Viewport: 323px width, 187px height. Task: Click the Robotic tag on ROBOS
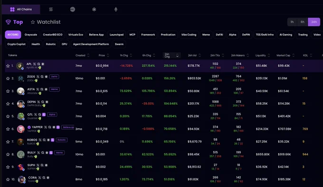[x=62, y=140]
